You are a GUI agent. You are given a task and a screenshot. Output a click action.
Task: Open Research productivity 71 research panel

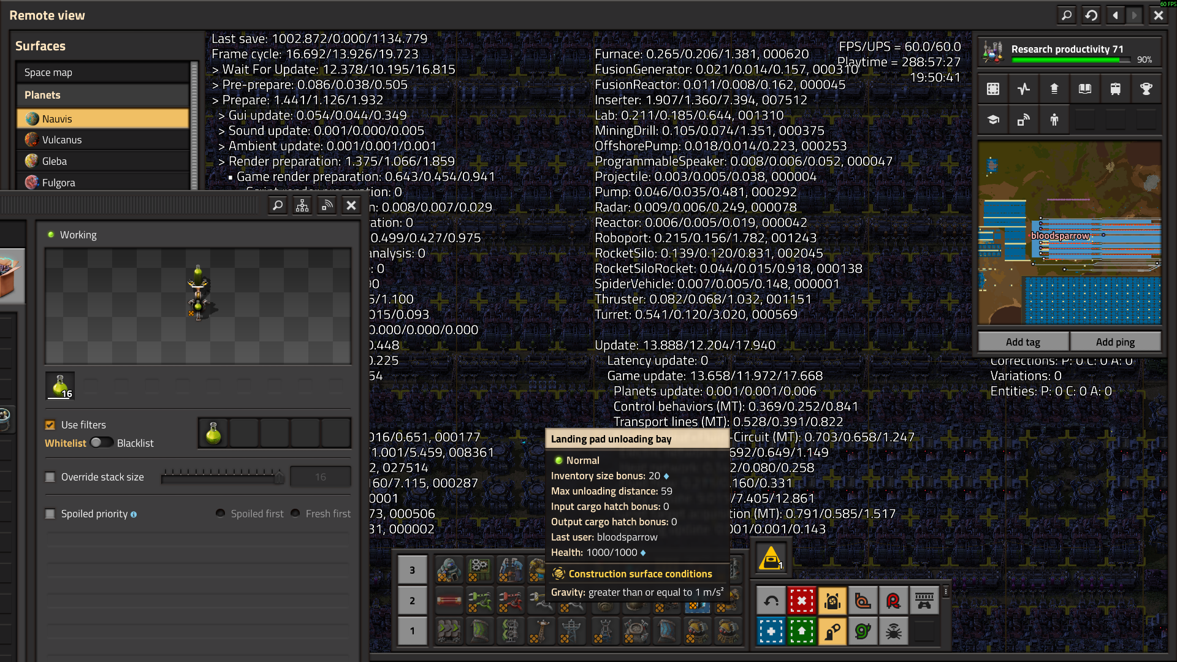coord(1069,52)
